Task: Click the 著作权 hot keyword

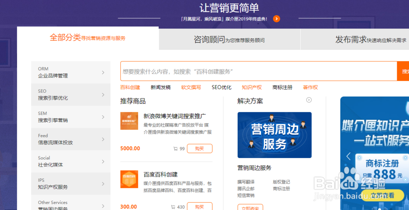Action: (310, 87)
